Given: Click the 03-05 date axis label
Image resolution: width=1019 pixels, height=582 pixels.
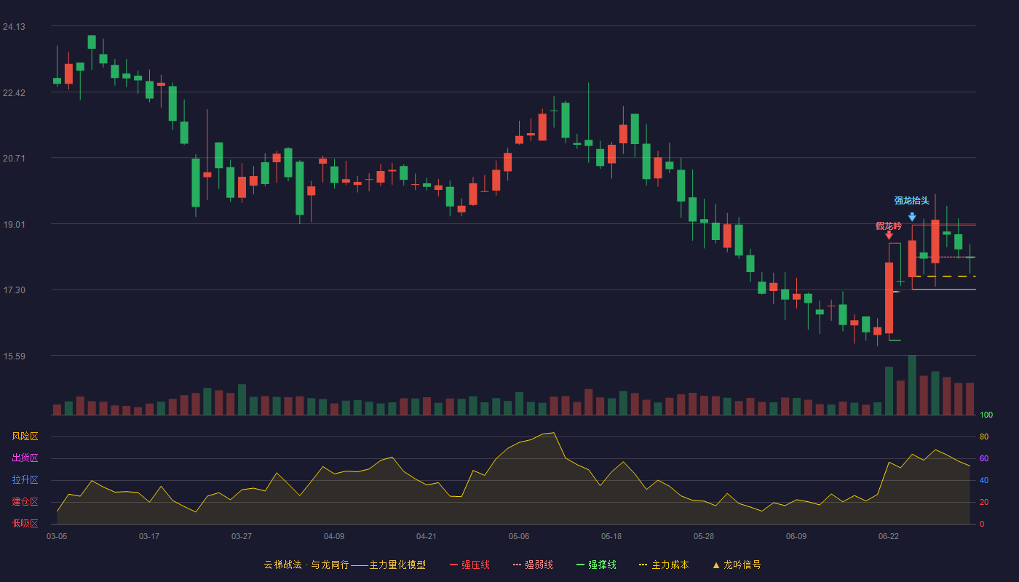Looking at the screenshot, I should (x=57, y=536).
